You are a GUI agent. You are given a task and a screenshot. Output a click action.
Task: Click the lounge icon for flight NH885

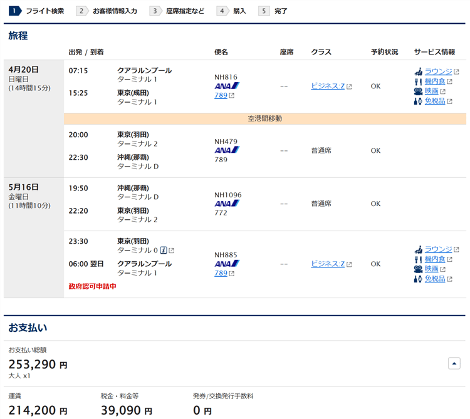coord(418,249)
